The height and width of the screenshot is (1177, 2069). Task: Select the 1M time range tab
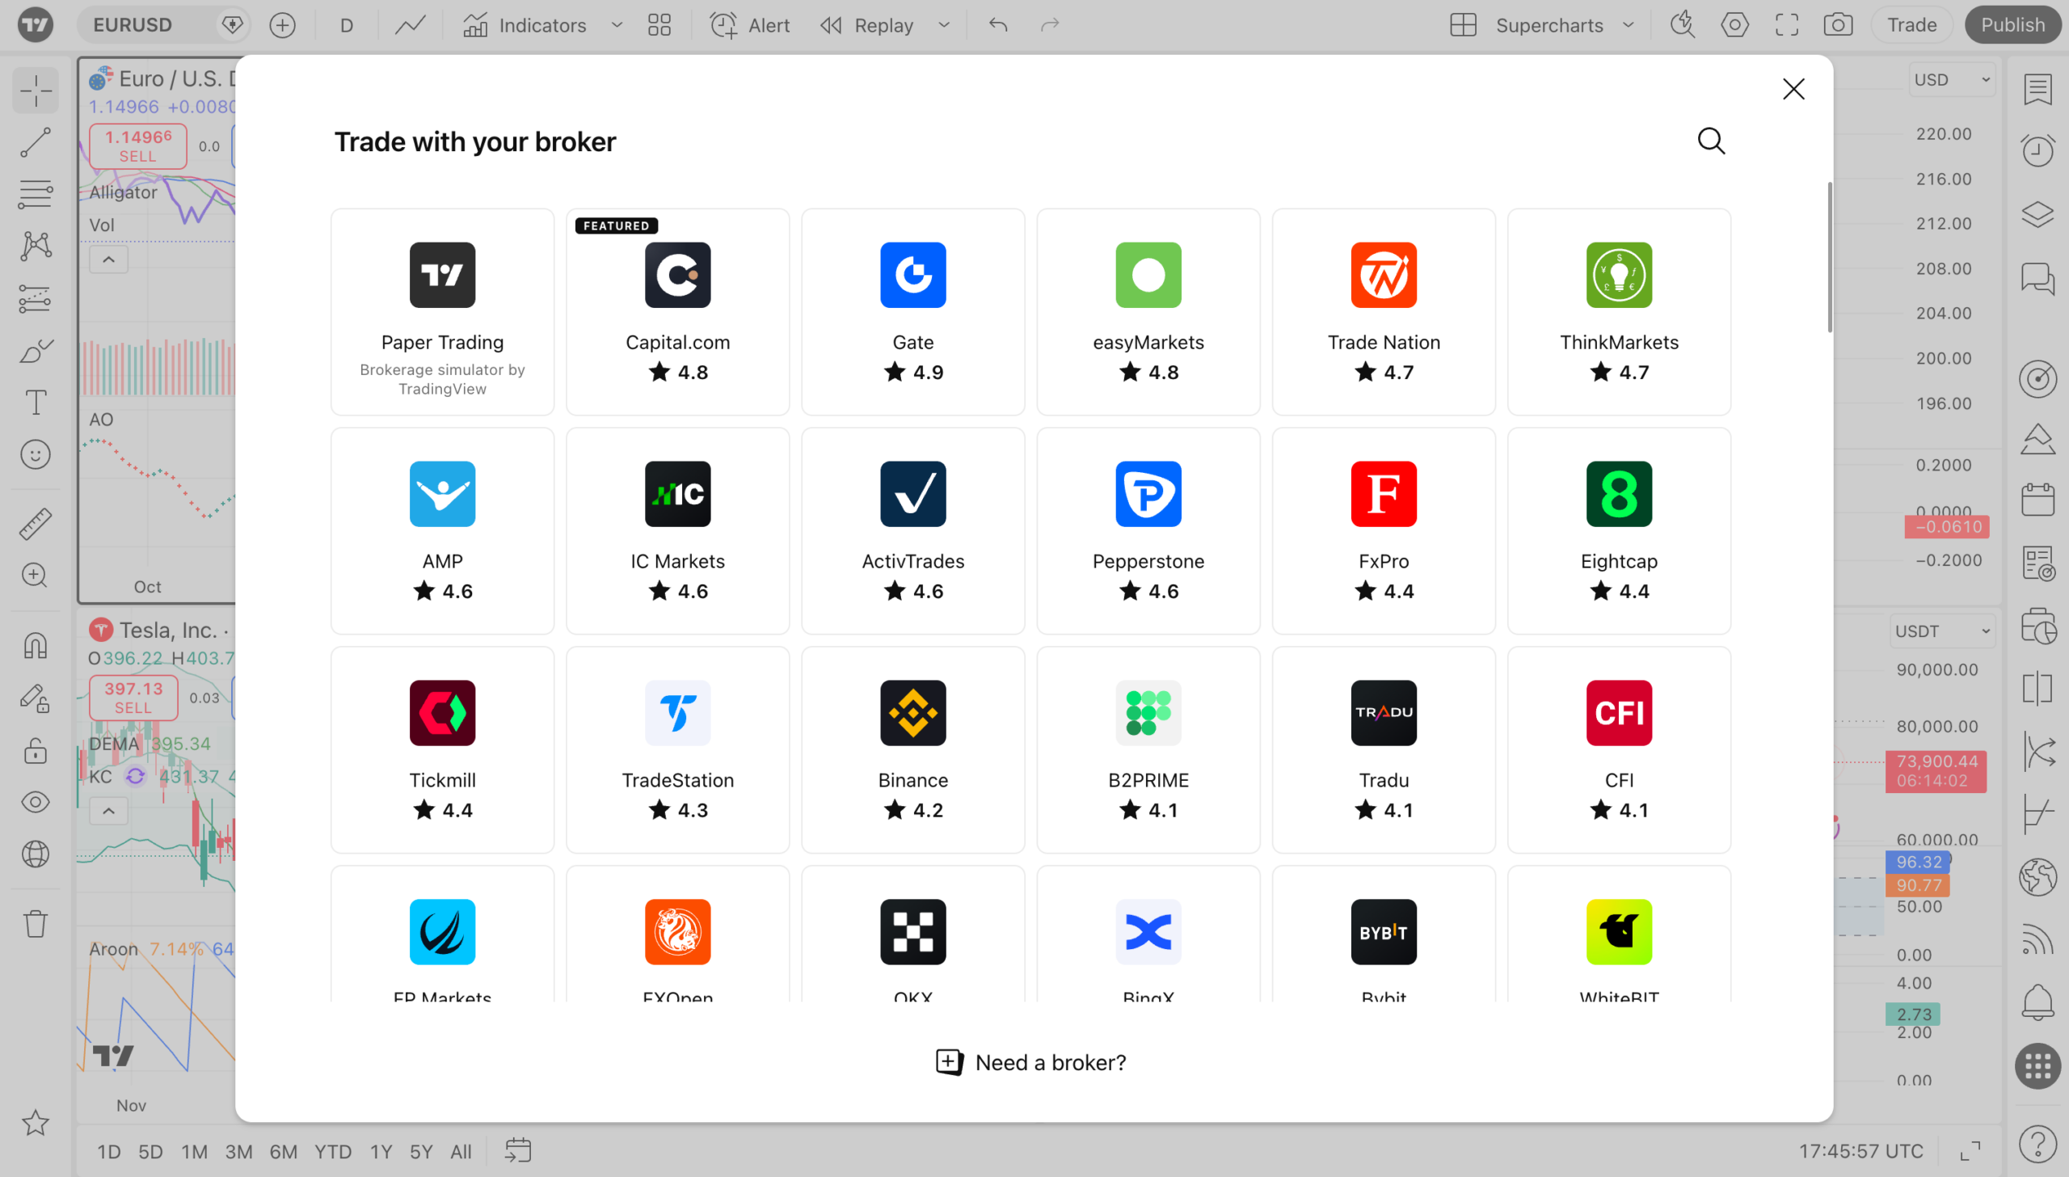coord(194,1152)
